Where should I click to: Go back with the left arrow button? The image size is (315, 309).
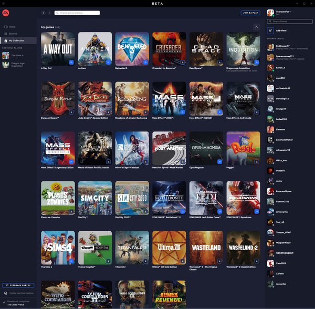44,13
